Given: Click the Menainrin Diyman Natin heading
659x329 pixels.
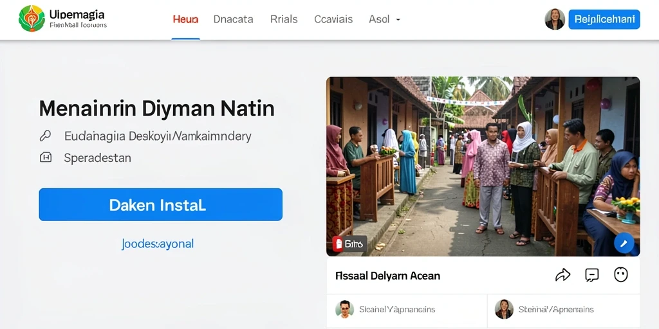Looking at the screenshot, I should [157, 108].
